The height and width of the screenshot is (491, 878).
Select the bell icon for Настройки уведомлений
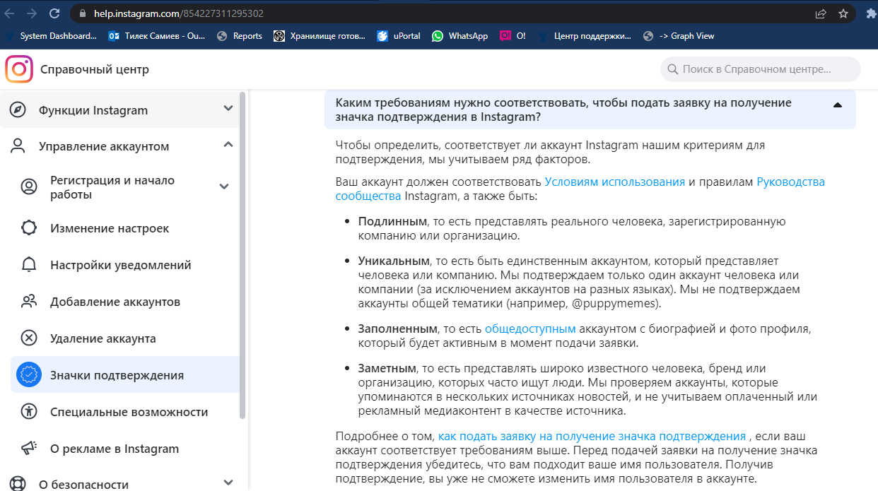tap(28, 265)
